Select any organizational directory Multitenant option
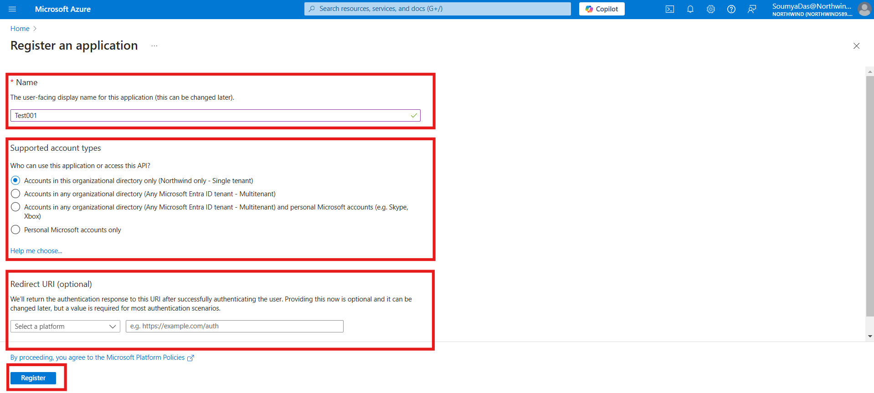Image resolution: width=874 pixels, height=393 pixels. coord(15,194)
